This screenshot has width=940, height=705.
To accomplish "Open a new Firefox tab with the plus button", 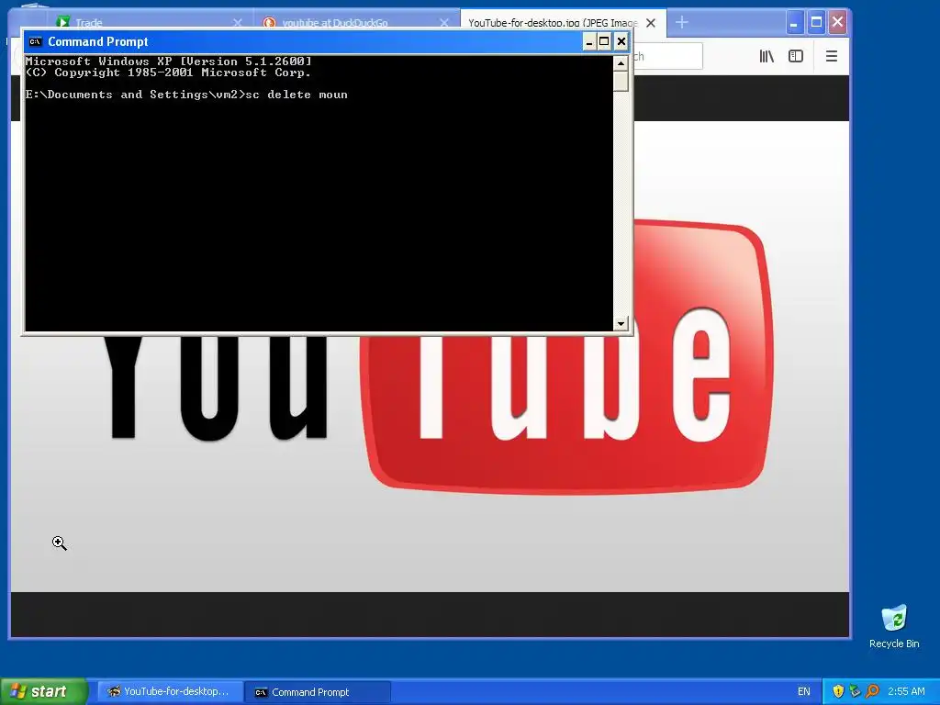I will (x=682, y=23).
